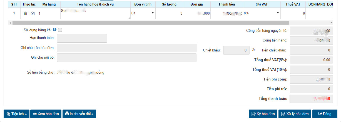
Task: Enable the Sử dụng bảng kê checkbox
Action: coord(60,30)
